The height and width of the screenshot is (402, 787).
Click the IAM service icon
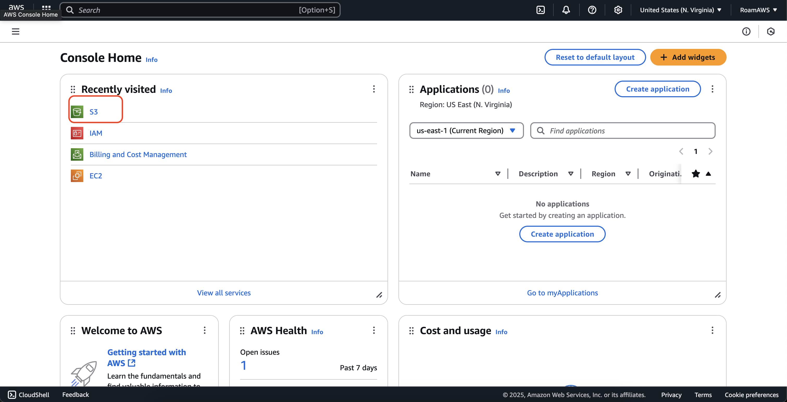(x=77, y=133)
